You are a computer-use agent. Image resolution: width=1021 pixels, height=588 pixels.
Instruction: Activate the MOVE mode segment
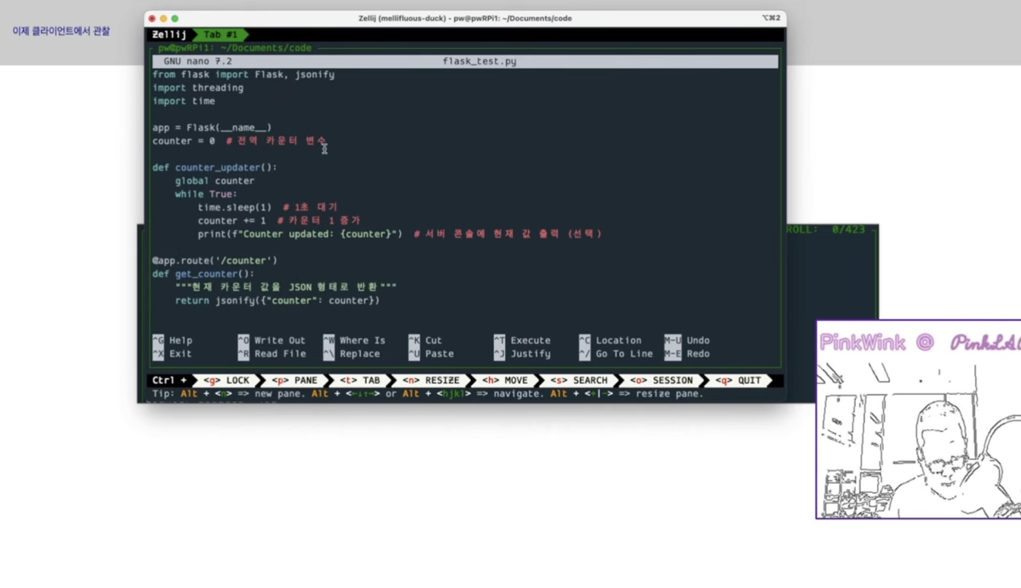click(x=505, y=380)
